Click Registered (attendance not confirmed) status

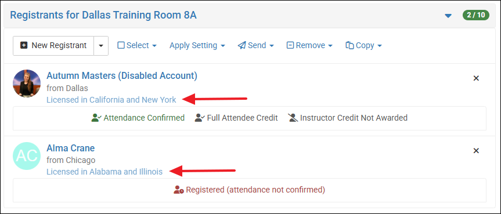point(249,190)
